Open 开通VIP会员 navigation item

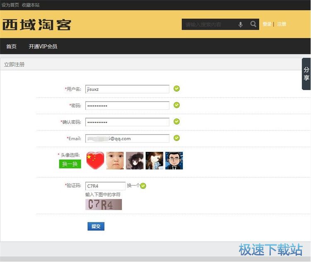click(43, 46)
